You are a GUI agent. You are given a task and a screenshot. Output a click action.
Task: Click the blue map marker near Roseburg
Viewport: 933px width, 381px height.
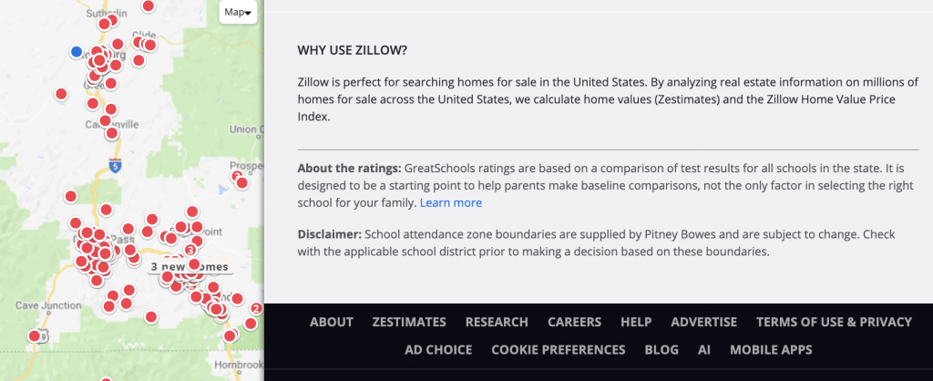click(77, 52)
